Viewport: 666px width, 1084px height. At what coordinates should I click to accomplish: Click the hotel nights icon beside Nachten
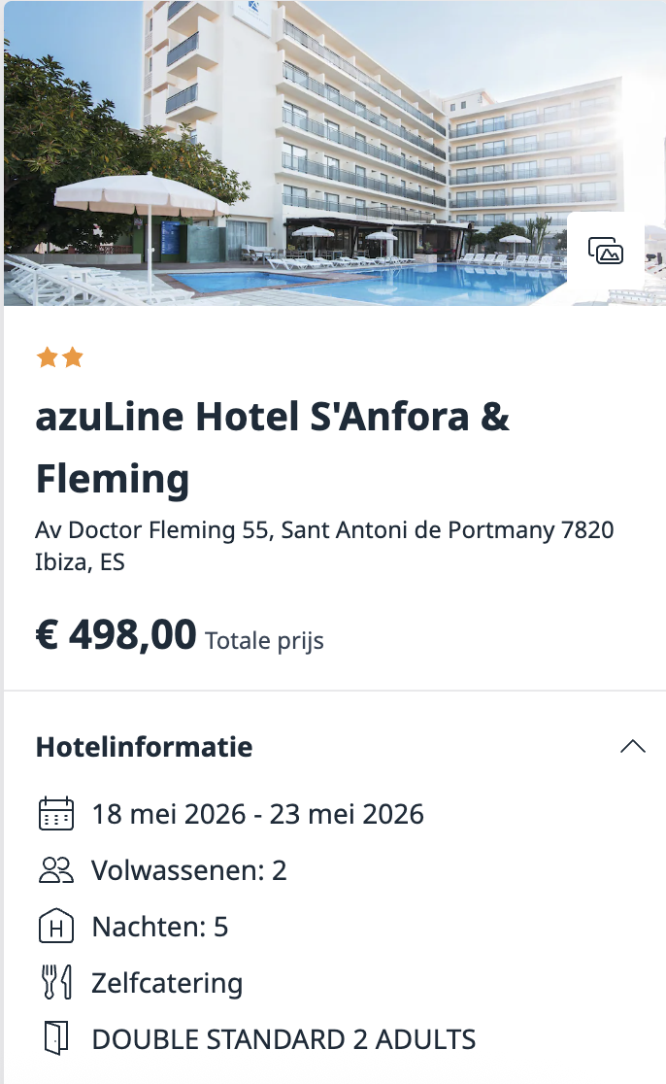(57, 927)
